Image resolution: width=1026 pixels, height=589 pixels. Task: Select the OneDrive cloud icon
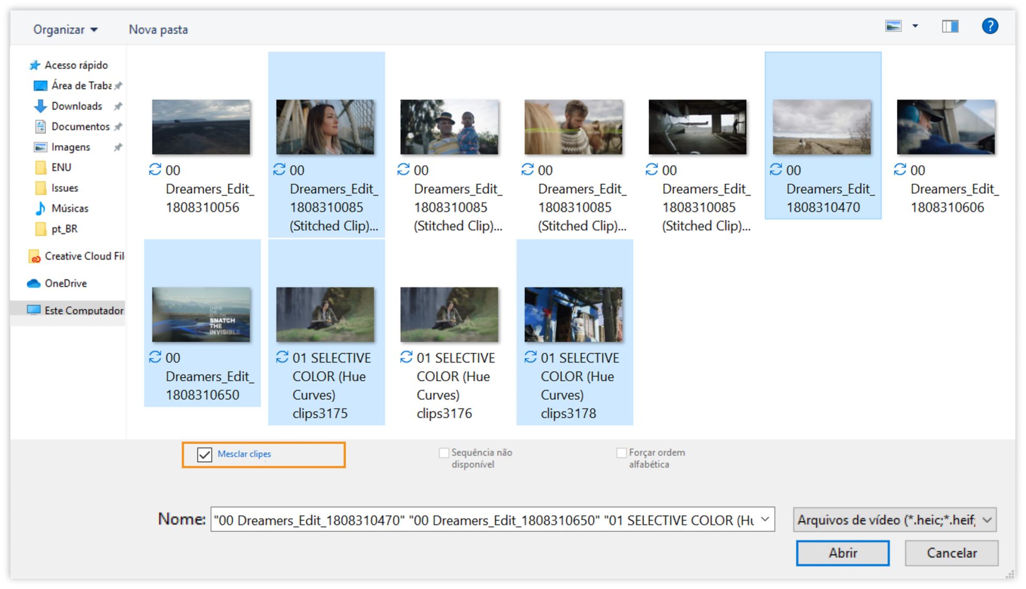click(x=34, y=283)
